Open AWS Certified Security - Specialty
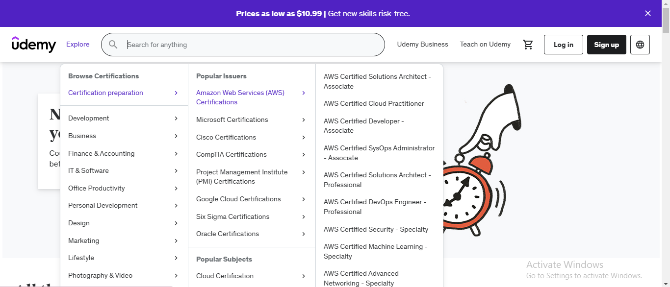670x287 pixels. tap(376, 230)
